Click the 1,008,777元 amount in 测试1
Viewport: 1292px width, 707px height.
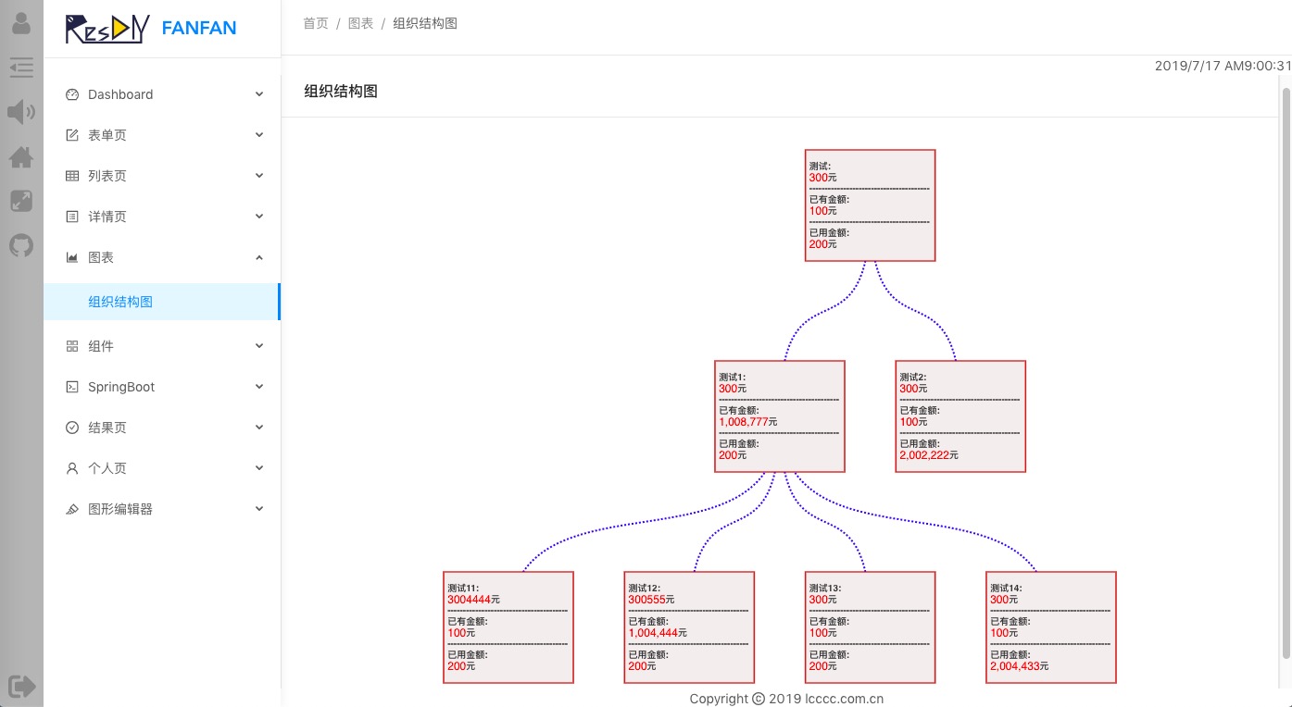pyautogui.click(x=748, y=422)
